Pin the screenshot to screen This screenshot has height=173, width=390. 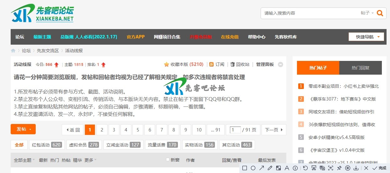point(339,168)
